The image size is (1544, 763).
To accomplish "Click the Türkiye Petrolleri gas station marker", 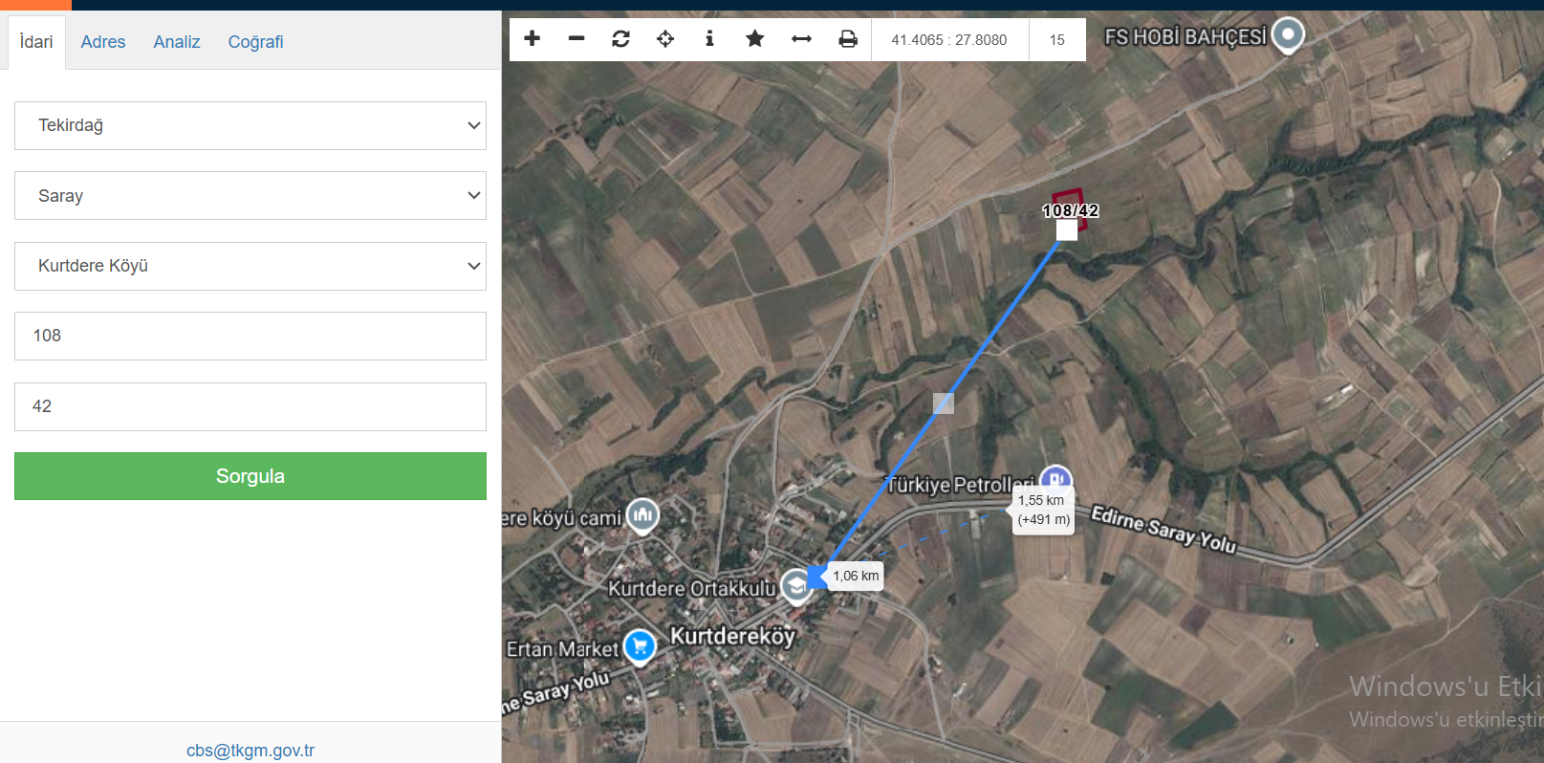I will 1055,479.
